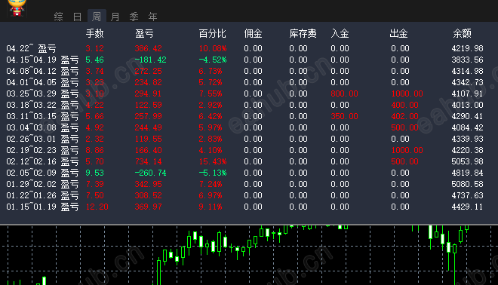This screenshot has height=285, width=498.
Task: Select the 04.08~04.12 盈亏 row label
Action: (42, 71)
